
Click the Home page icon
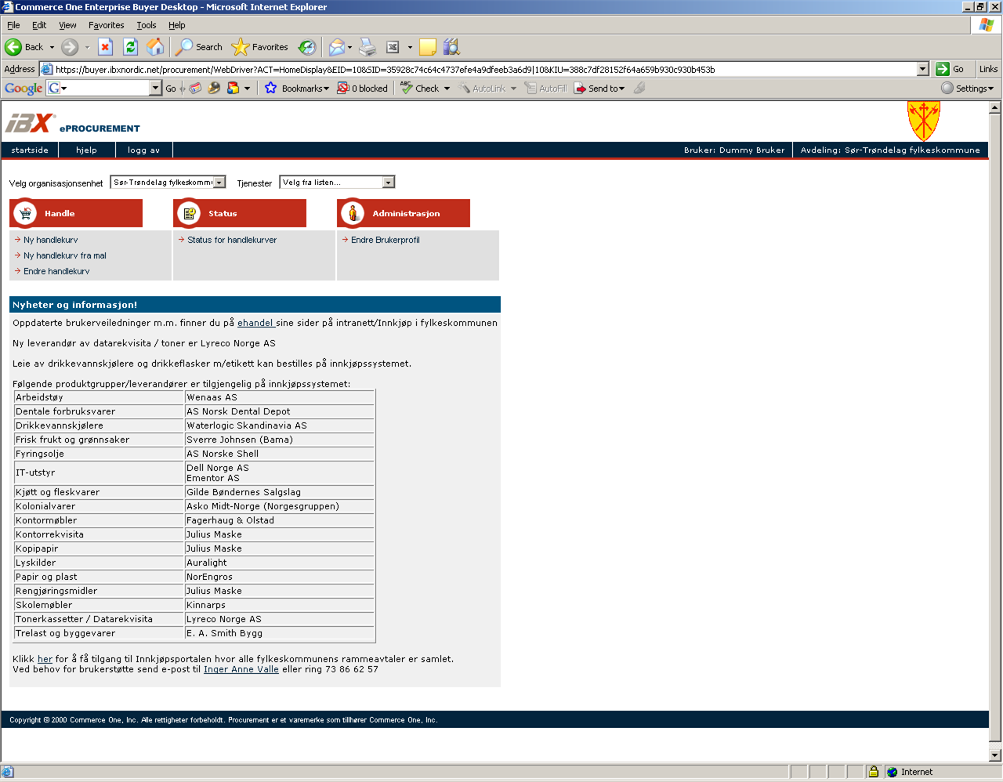pos(156,47)
